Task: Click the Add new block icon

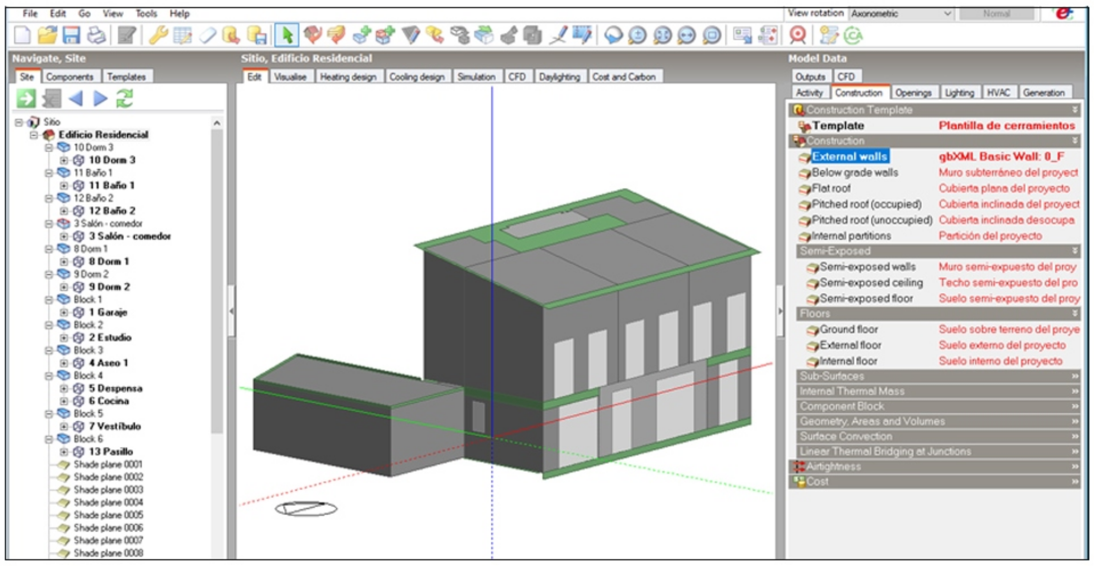Action: pos(362,35)
